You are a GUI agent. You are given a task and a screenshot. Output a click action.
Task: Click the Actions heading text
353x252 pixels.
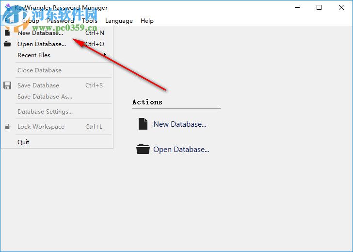point(147,102)
